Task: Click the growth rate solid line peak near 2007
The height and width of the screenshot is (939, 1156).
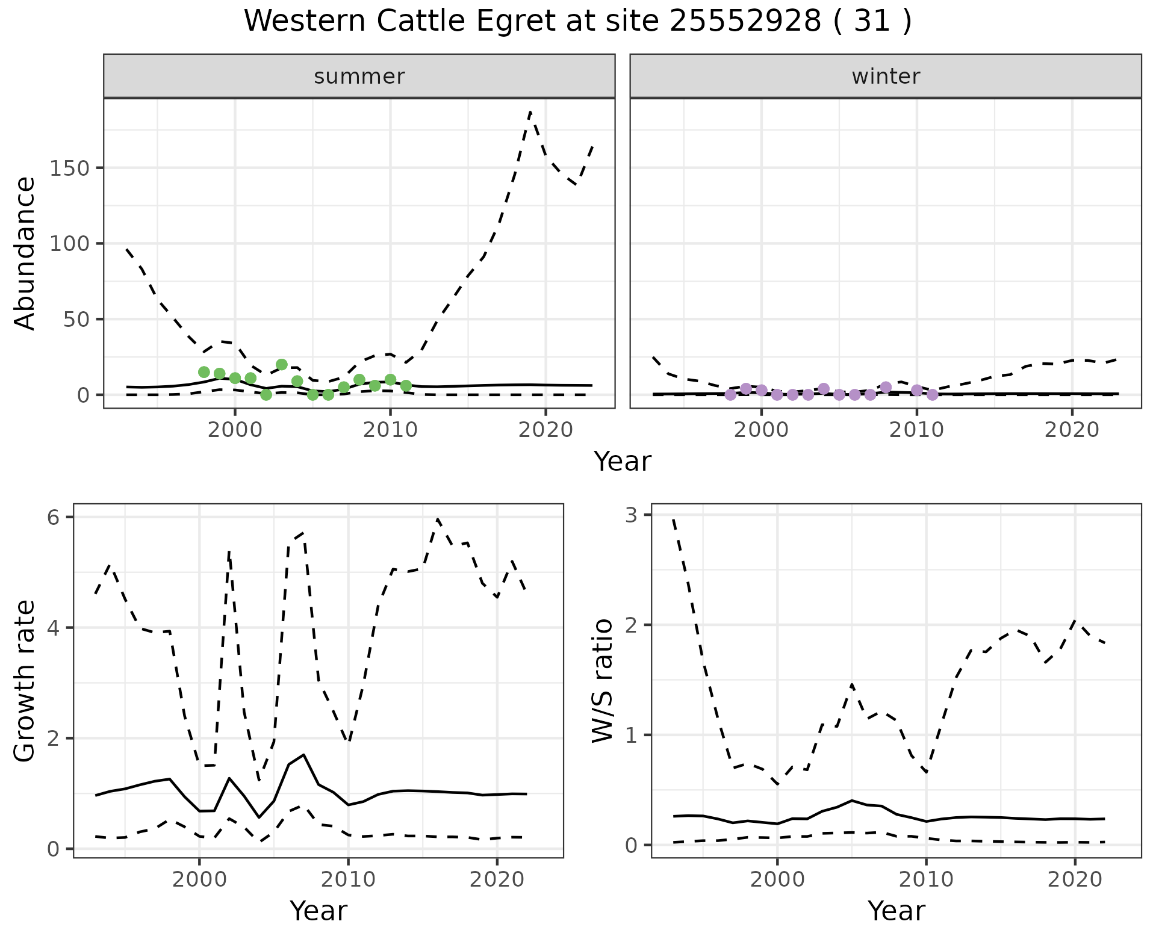Action: tap(304, 755)
